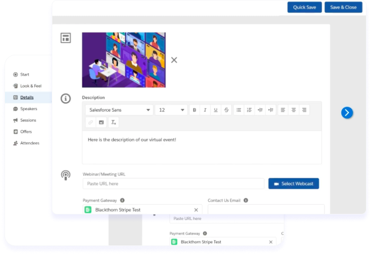Click the Webinar/Meeting URL field
Screen dimensions: 371x255
point(173,183)
